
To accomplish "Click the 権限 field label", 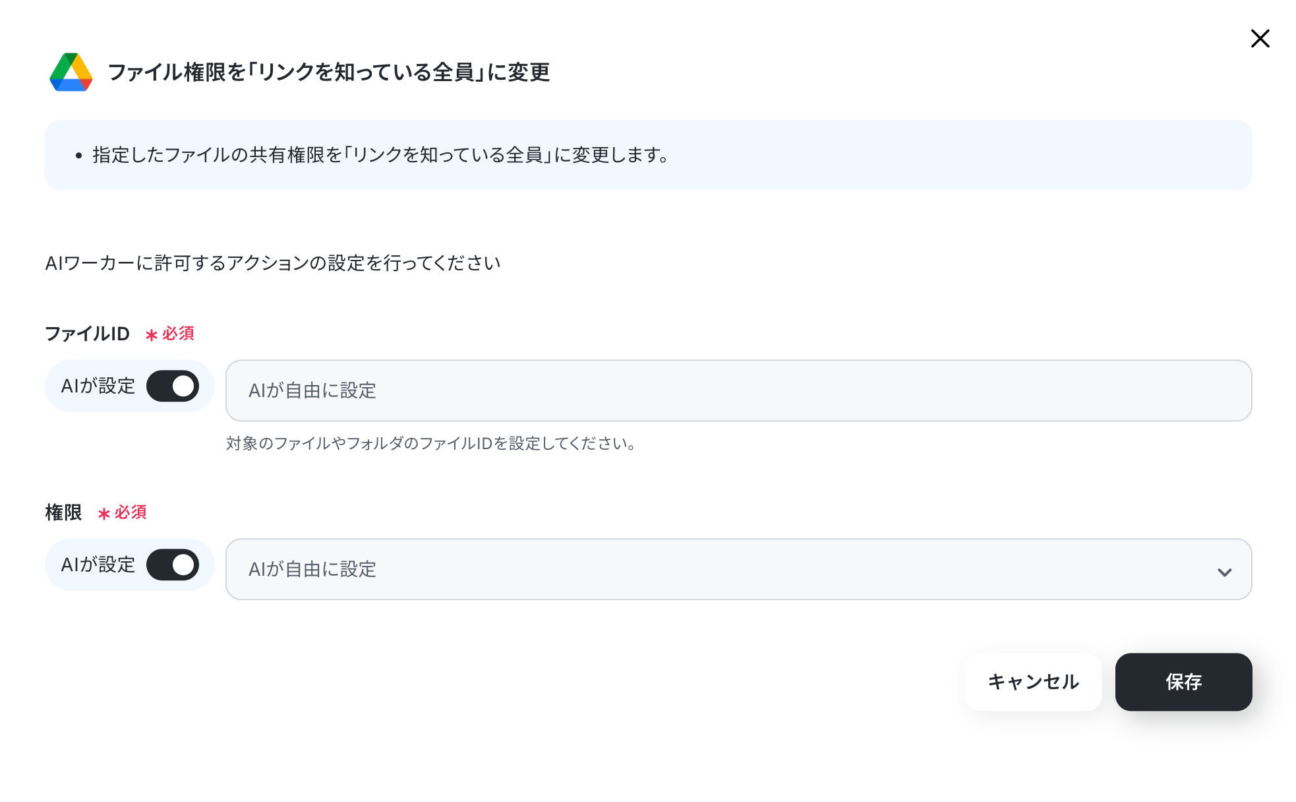I will pyautogui.click(x=63, y=512).
